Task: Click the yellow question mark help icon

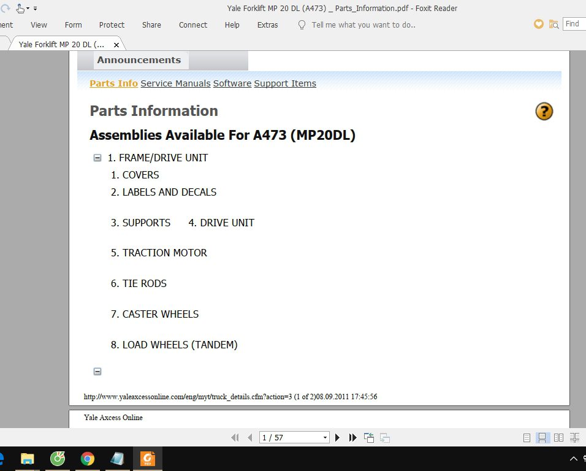Action: pyautogui.click(x=544, y=112)
